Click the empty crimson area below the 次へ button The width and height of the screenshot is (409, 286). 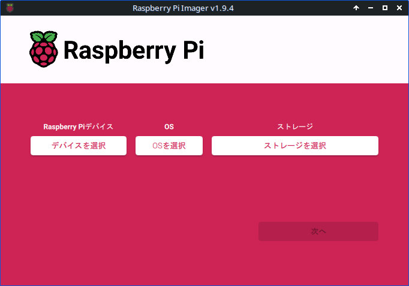tap(318, 261)
